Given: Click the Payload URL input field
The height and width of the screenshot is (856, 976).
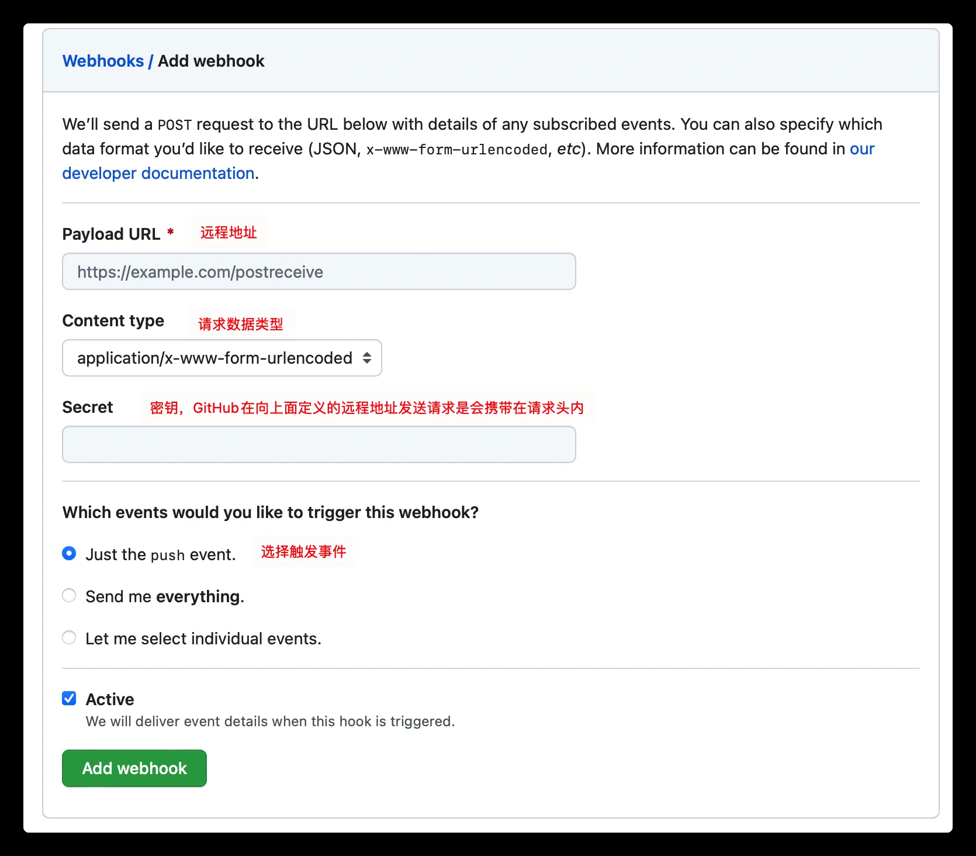Looking at the screenshot, I should [x=319, y=271].
